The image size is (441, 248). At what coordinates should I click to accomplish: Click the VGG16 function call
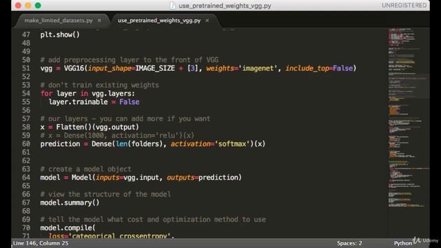click(x=74, y=68)
